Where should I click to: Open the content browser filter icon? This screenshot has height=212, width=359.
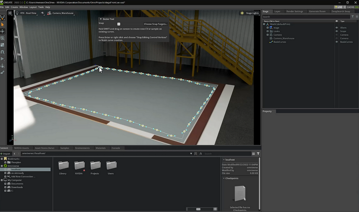click(258, 154)
